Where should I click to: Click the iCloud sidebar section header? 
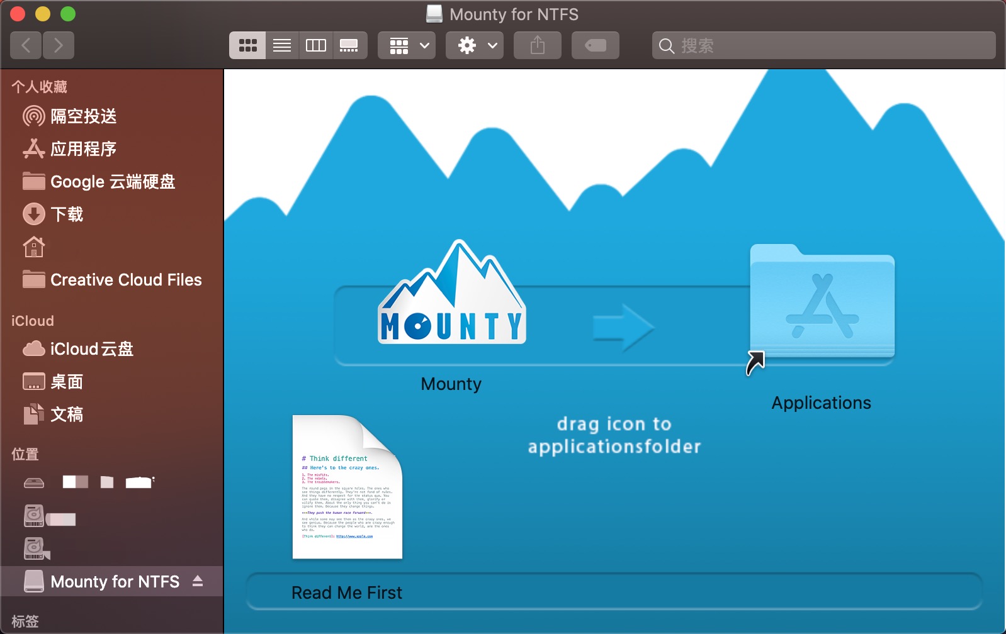33,321
